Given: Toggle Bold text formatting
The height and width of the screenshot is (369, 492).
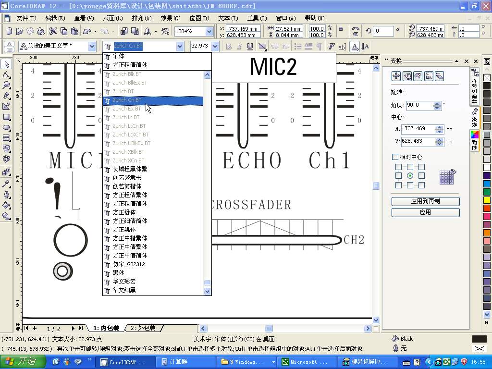Looking at the screenshot, I should pos(229,47).
